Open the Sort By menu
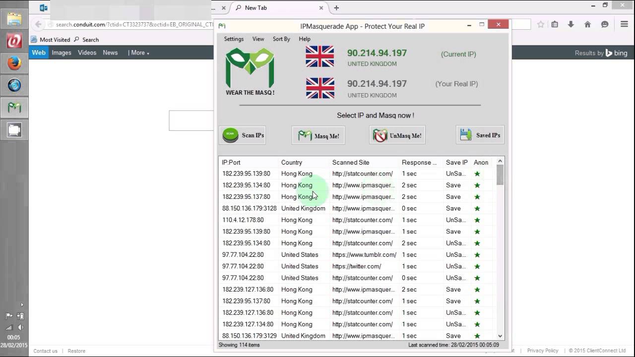 point(281,39)
